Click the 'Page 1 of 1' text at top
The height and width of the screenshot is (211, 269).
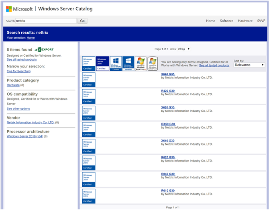pos(161,49)
